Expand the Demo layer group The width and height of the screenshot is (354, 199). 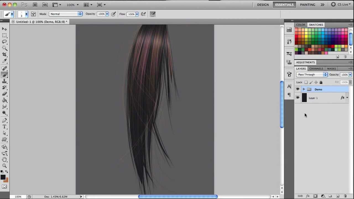[304, 89]
